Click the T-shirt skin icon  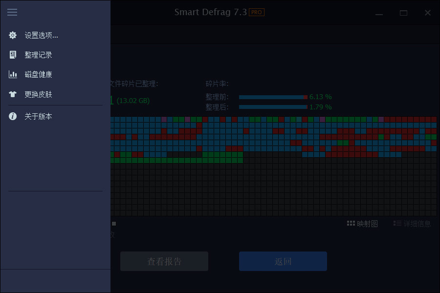coord(13,94)
